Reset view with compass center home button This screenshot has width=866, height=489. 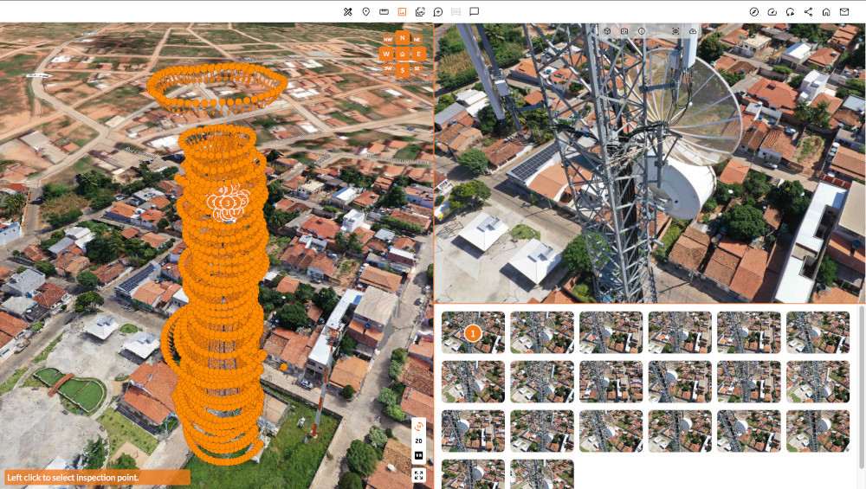click(x=403, y=54)
